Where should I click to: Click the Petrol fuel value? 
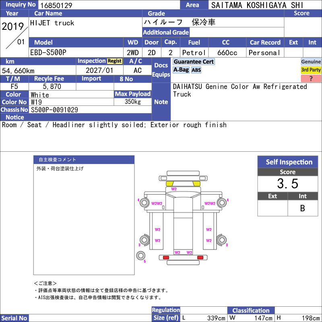tap(194, 53)
